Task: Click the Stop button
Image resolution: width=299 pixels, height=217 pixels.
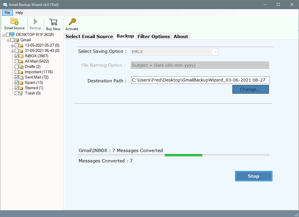Action: click(x=254, y=176)
